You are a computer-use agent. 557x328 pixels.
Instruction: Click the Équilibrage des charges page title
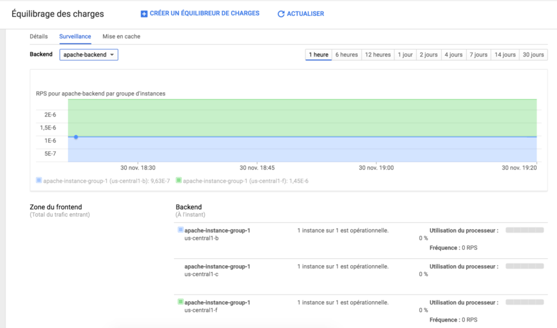[x=58, y=14]
